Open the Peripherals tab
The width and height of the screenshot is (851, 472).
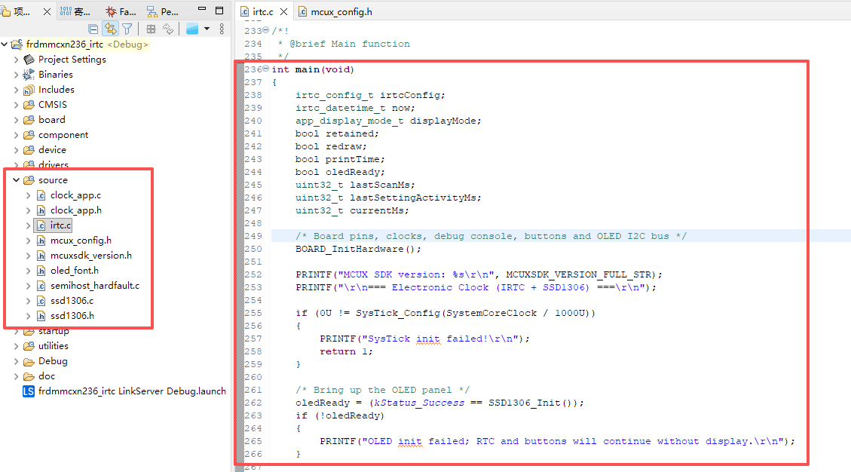(163, 11)
